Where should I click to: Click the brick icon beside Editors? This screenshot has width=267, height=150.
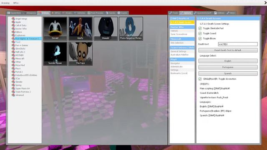(13, 32)
